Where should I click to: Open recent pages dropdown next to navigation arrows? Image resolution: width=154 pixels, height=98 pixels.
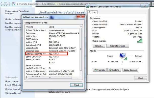[11, 4]
